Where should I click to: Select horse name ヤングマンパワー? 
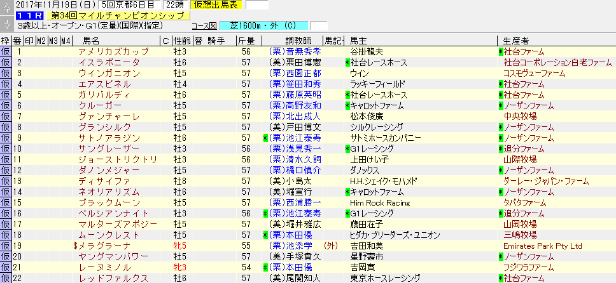113,256
